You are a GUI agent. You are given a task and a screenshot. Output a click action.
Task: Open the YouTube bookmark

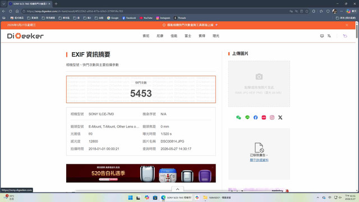(146, 18)
